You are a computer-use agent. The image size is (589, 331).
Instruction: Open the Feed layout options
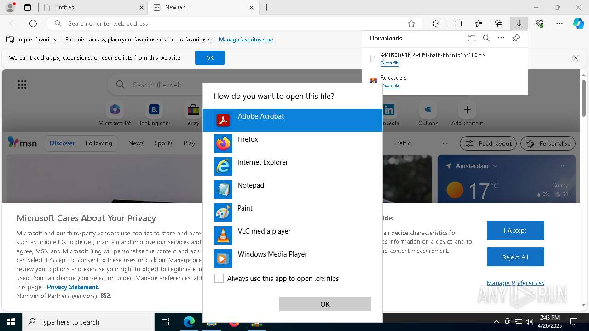(x=488, y=143)
